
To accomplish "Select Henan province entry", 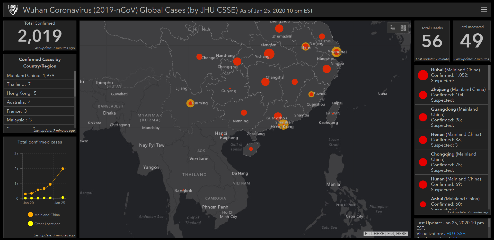I will pyautogui.click(x=451, y=140).
